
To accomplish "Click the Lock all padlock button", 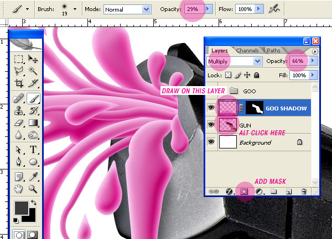I will (256, 75).
